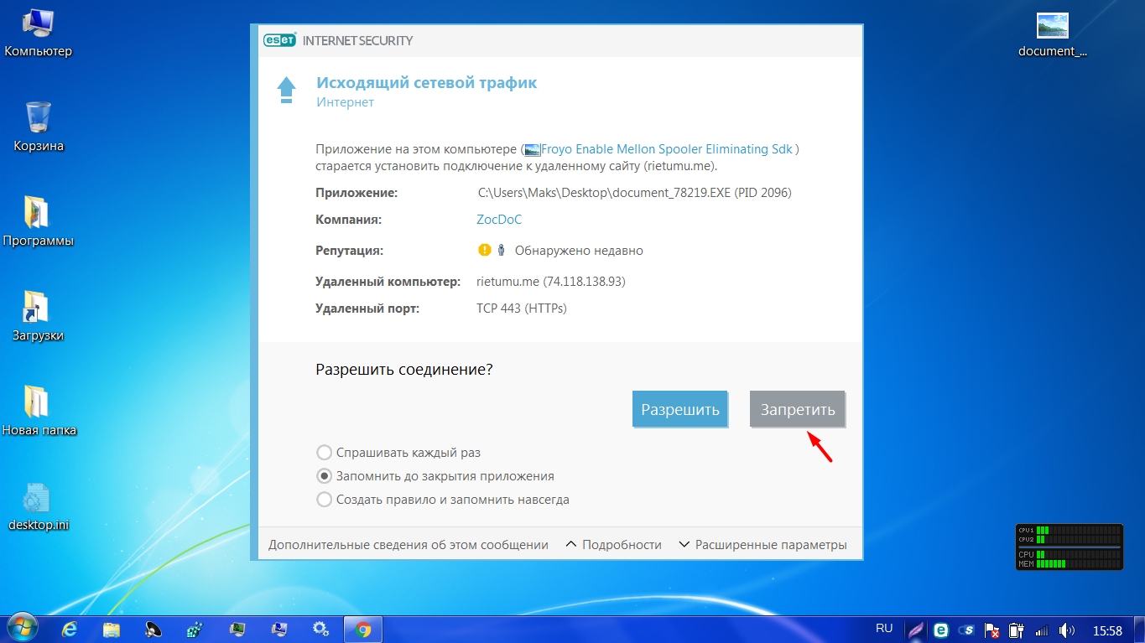Screen dimensions: 1145x643
Task: Expand Расширенные параметры options
Action: tap(762, 545)
